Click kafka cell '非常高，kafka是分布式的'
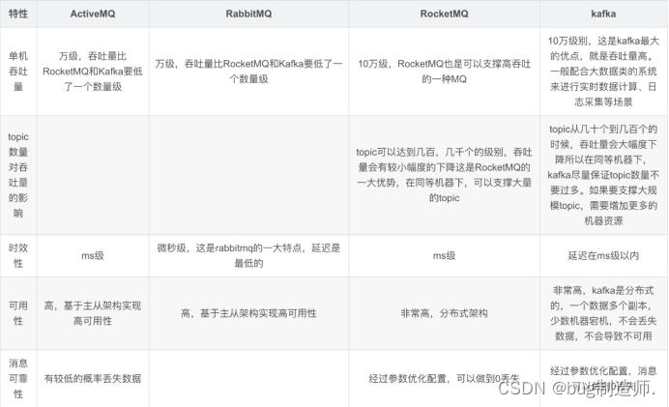 click(603, 313)
